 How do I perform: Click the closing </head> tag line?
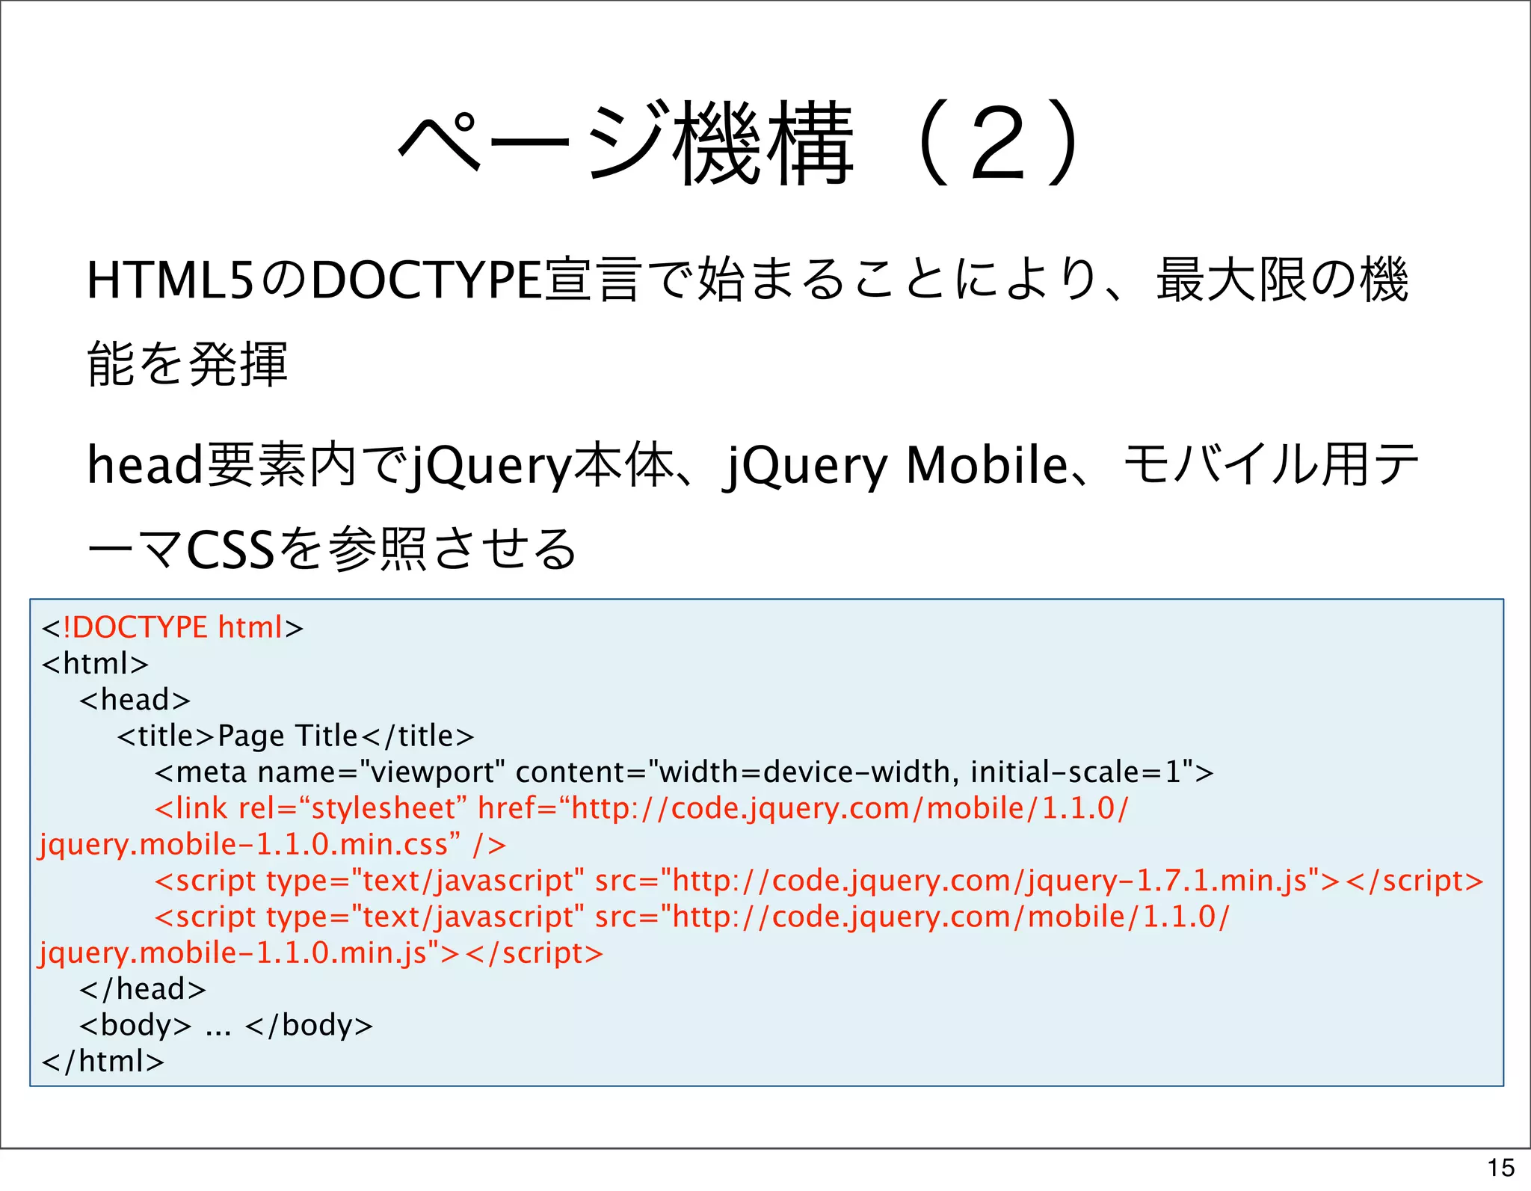143,989
